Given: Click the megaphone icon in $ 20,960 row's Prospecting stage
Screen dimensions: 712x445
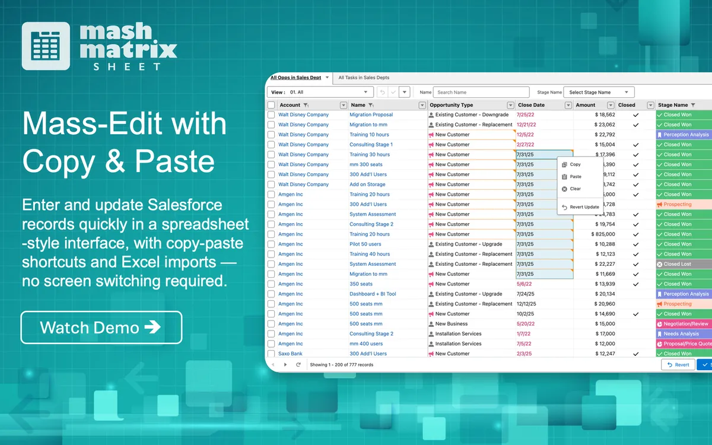Looking at the screenshot, I should [x=660, y=304].
